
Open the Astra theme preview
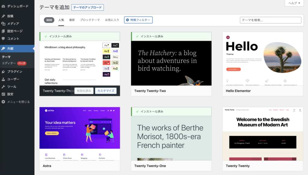pyautogui.click(x=79, y=134)
